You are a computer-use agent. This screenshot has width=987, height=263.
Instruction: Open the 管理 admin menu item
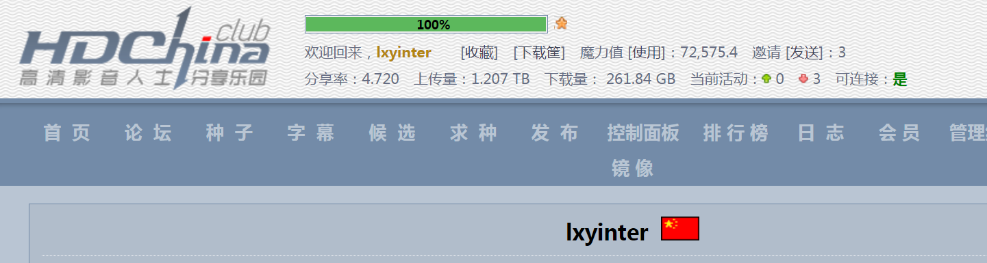click(x=968, y=133)
